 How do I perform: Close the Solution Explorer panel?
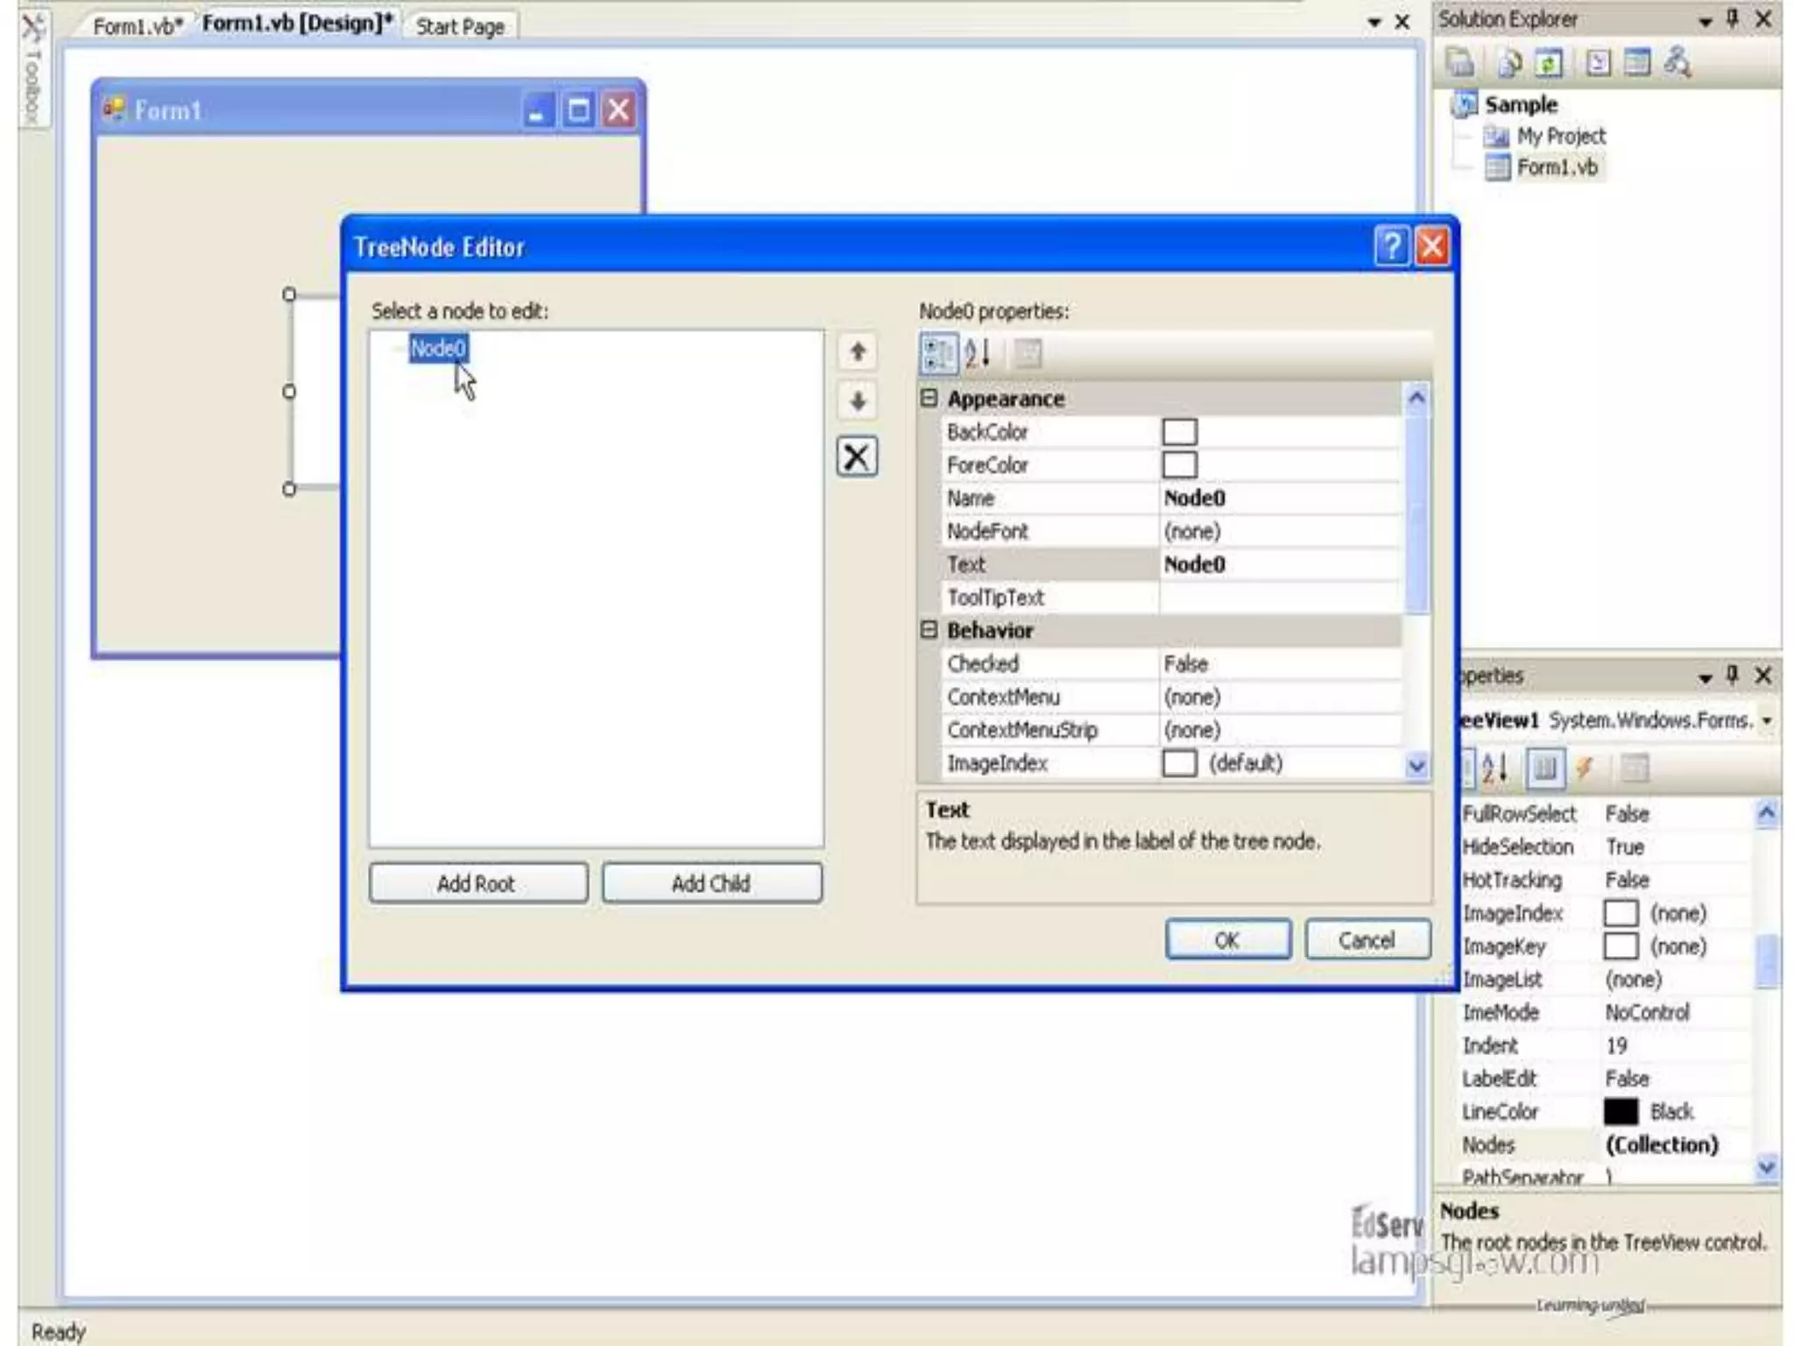(1764, 19)
